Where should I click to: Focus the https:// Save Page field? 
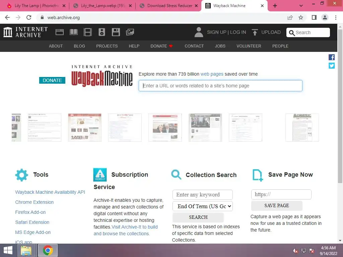pyautogui.click(x=281, y=194)
